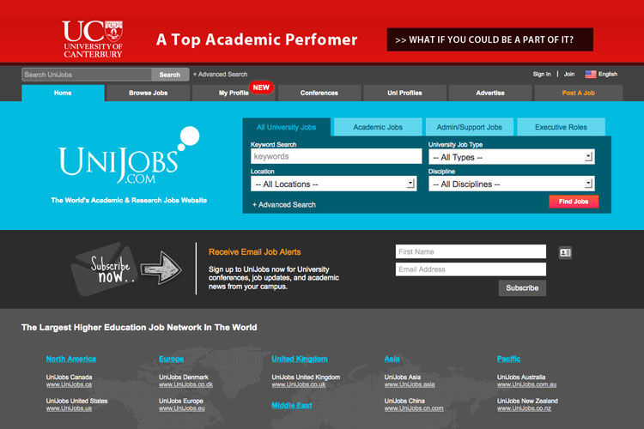Click the Subscribe button
This screenshot has height=429, width=644.
point(522,288)
